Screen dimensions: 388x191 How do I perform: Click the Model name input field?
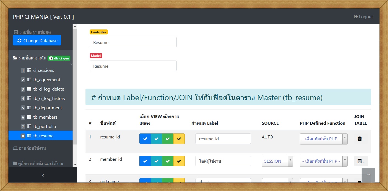133,66
